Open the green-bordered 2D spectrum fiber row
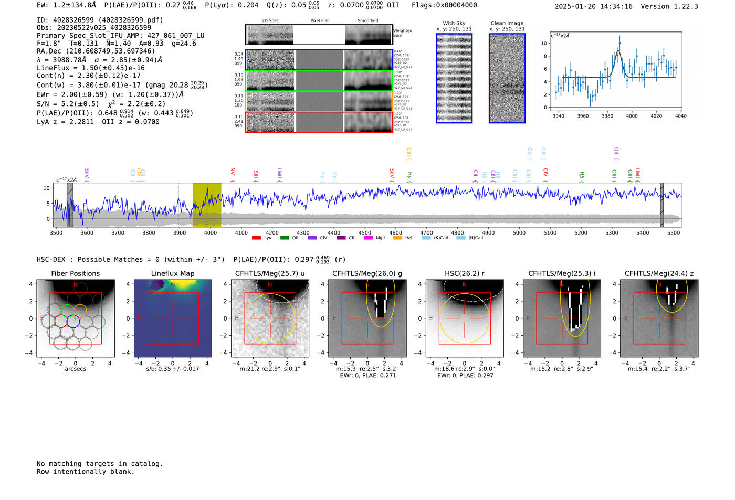735x500 pixels. (319, 81)
